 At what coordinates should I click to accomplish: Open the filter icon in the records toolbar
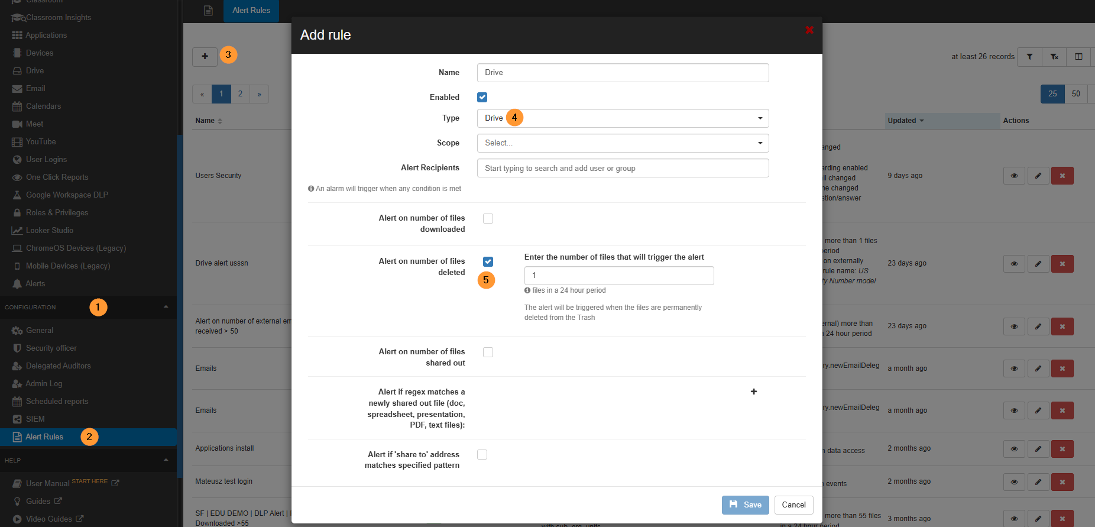click(1029, 57)
